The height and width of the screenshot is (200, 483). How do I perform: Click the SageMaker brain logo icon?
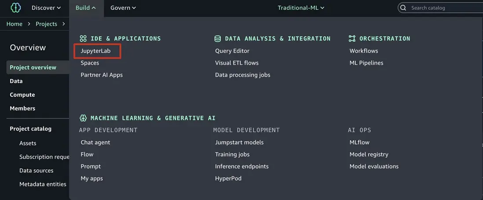[16, 7]
